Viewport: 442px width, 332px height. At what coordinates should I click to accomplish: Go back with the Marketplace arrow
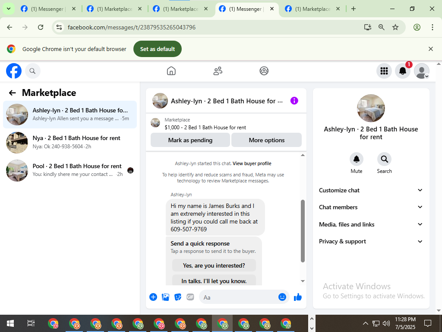click(12, 93)
